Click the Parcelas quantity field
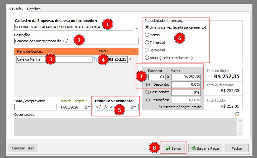 pos(156,76)
